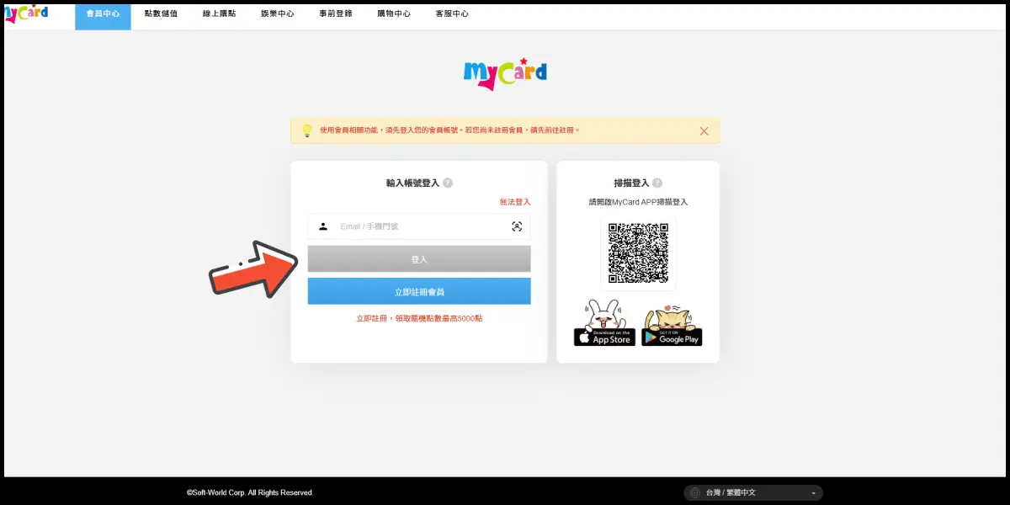Click the Get it on Google Play badge
The height and width of the screenshot is (505, 1010).
672,337
